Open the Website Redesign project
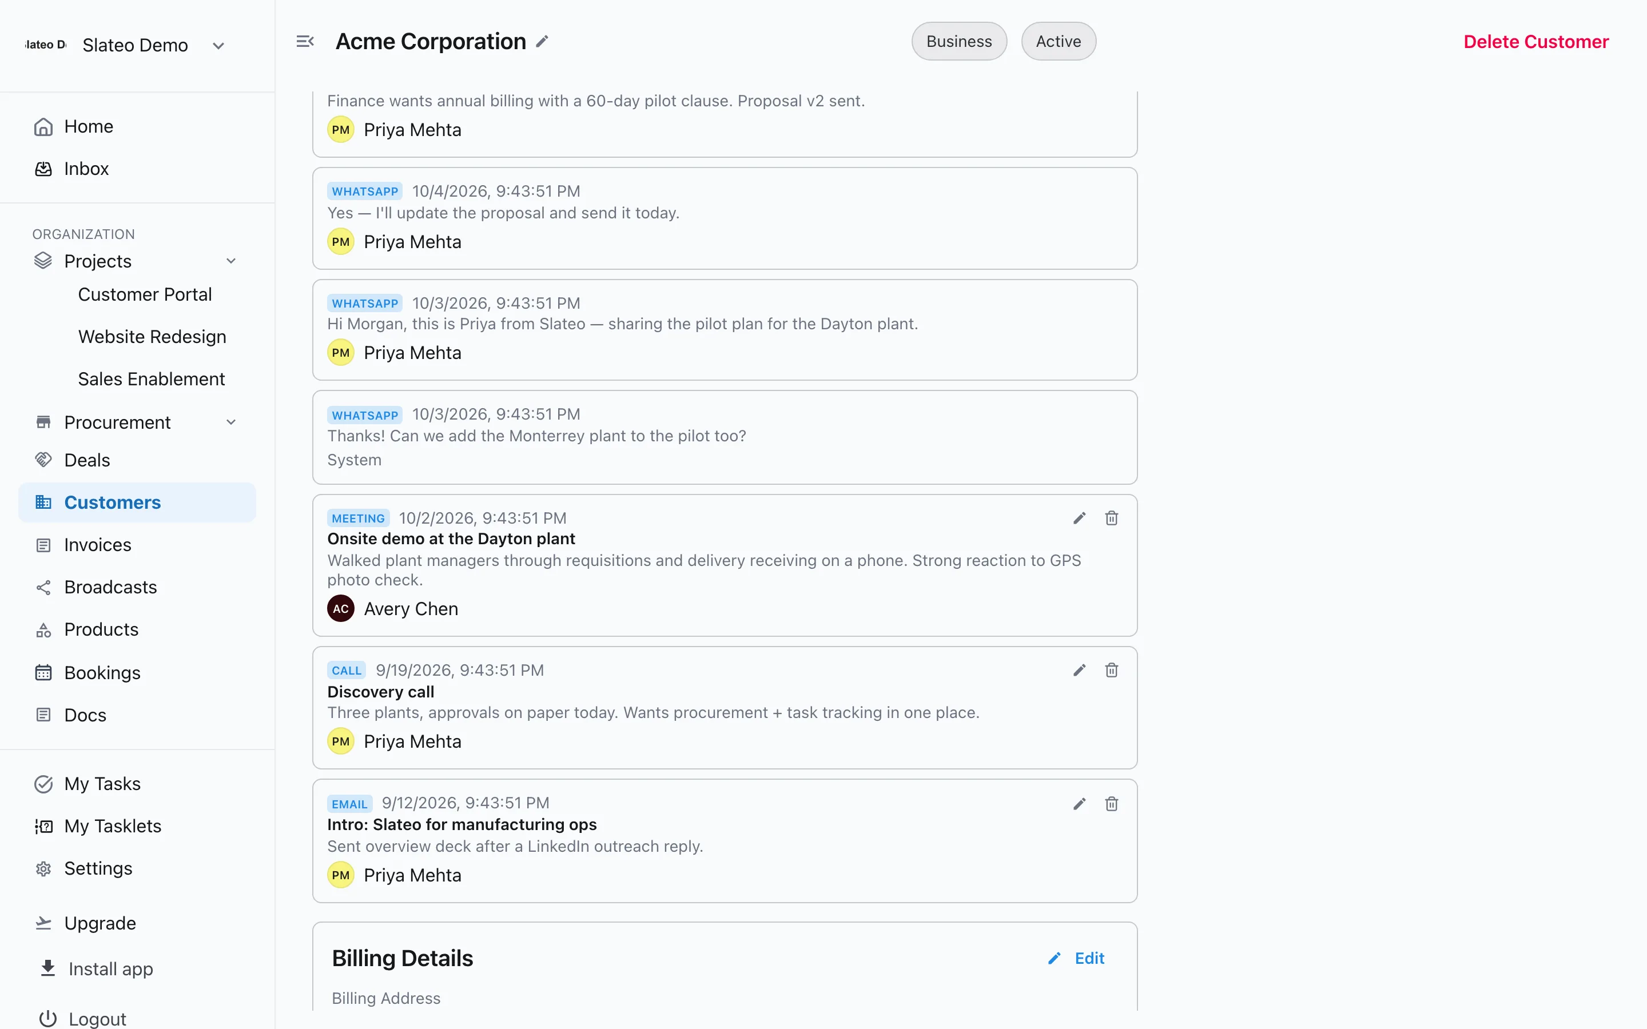1647x1029 pixels. (153, 337)
